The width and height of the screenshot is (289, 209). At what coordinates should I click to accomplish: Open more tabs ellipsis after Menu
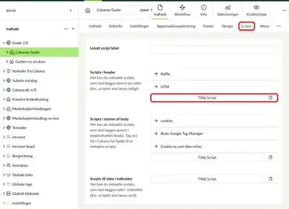279,26
